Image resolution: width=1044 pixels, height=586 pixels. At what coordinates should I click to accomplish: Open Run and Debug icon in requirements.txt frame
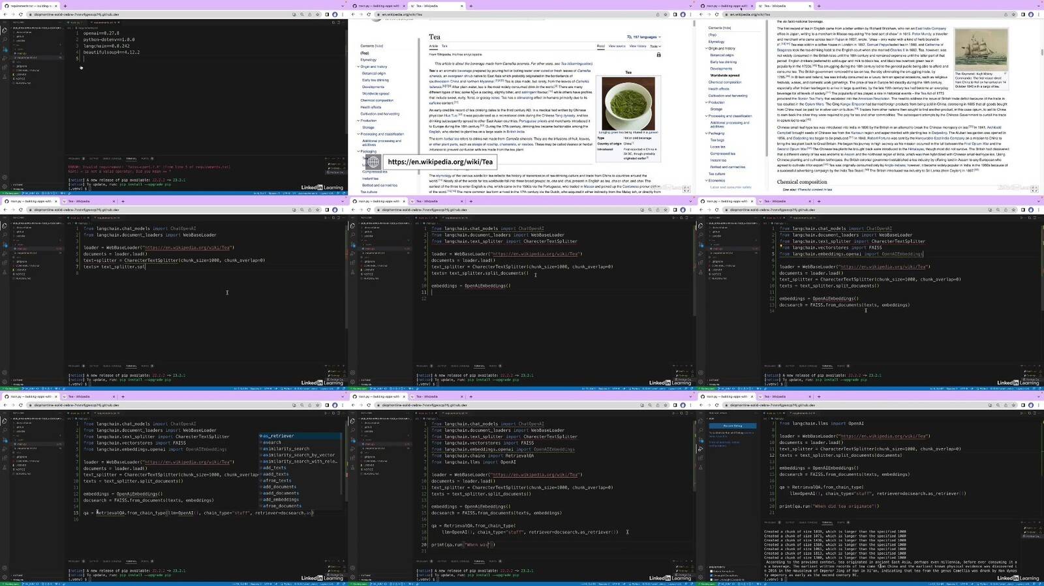(x=5, y=57)
